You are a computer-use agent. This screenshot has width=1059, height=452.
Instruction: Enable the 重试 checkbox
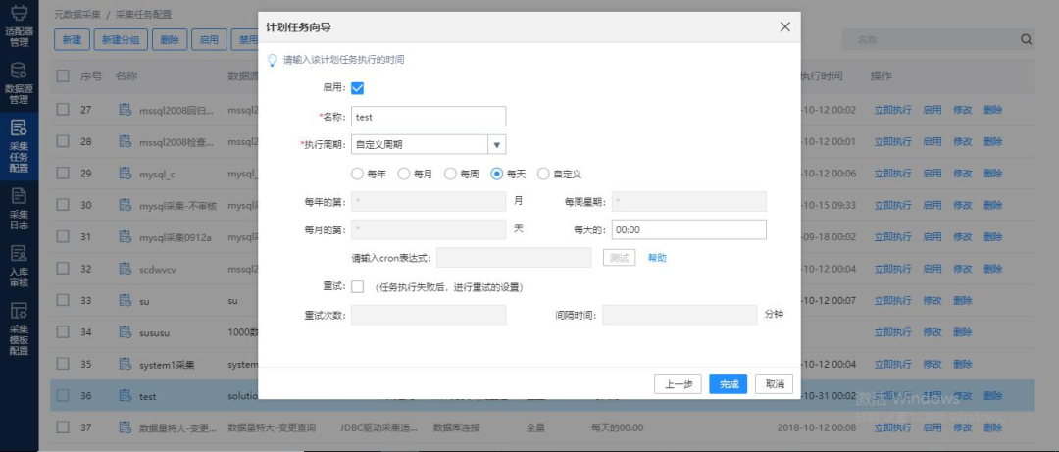tap(358, 287)
